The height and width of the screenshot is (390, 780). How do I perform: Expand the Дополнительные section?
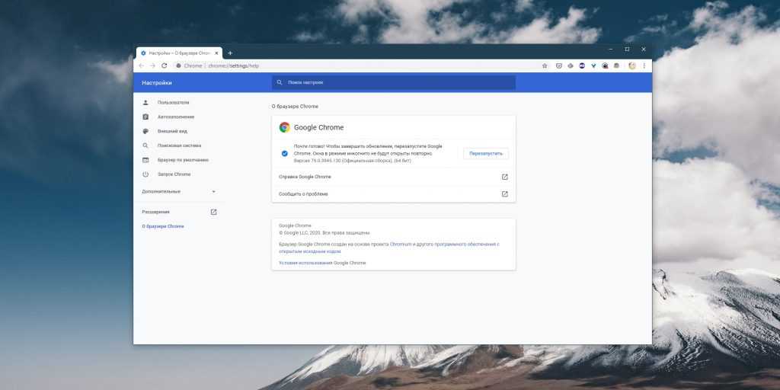tap(179, 191)
